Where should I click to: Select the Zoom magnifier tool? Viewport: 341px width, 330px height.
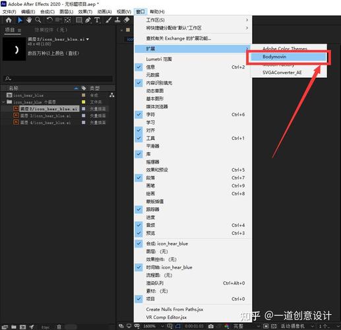[38, 20]
